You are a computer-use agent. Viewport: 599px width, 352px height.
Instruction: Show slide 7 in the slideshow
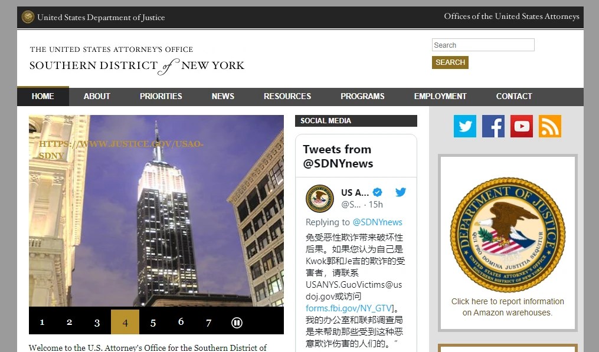[x=208, y=322]
